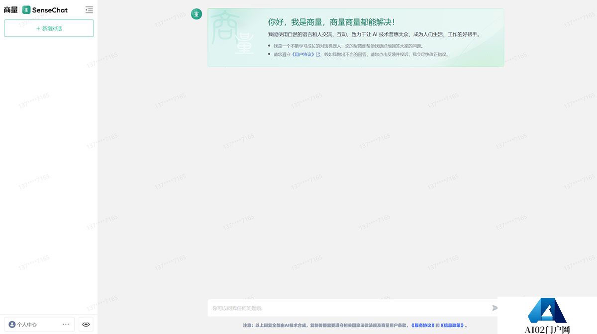The image size is (597, 334).
Task: Click the user avatar icon in 个人中心
Action: 12,325
